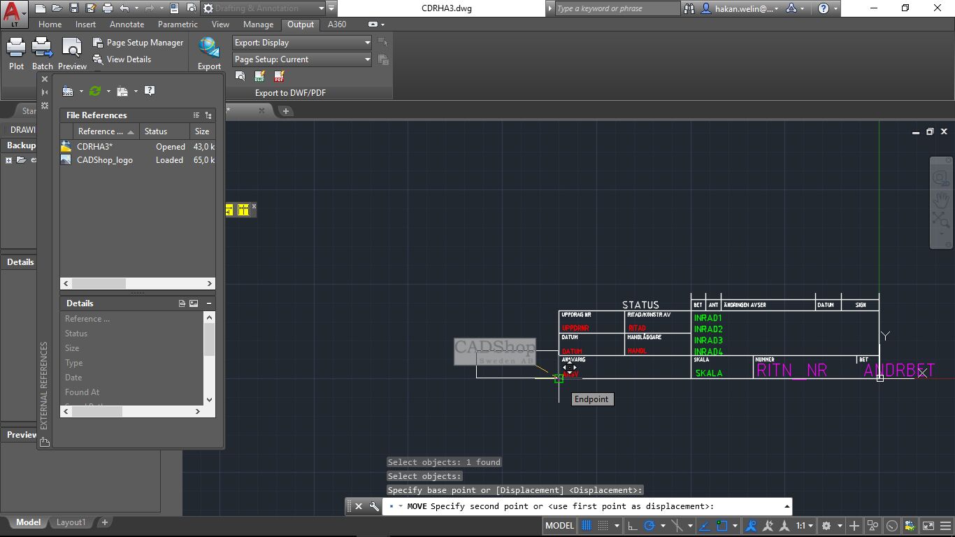The image size is (955, 537).
Task: Expand the Refresh options dropdown arrow
Action: click(x=108, y=92)
